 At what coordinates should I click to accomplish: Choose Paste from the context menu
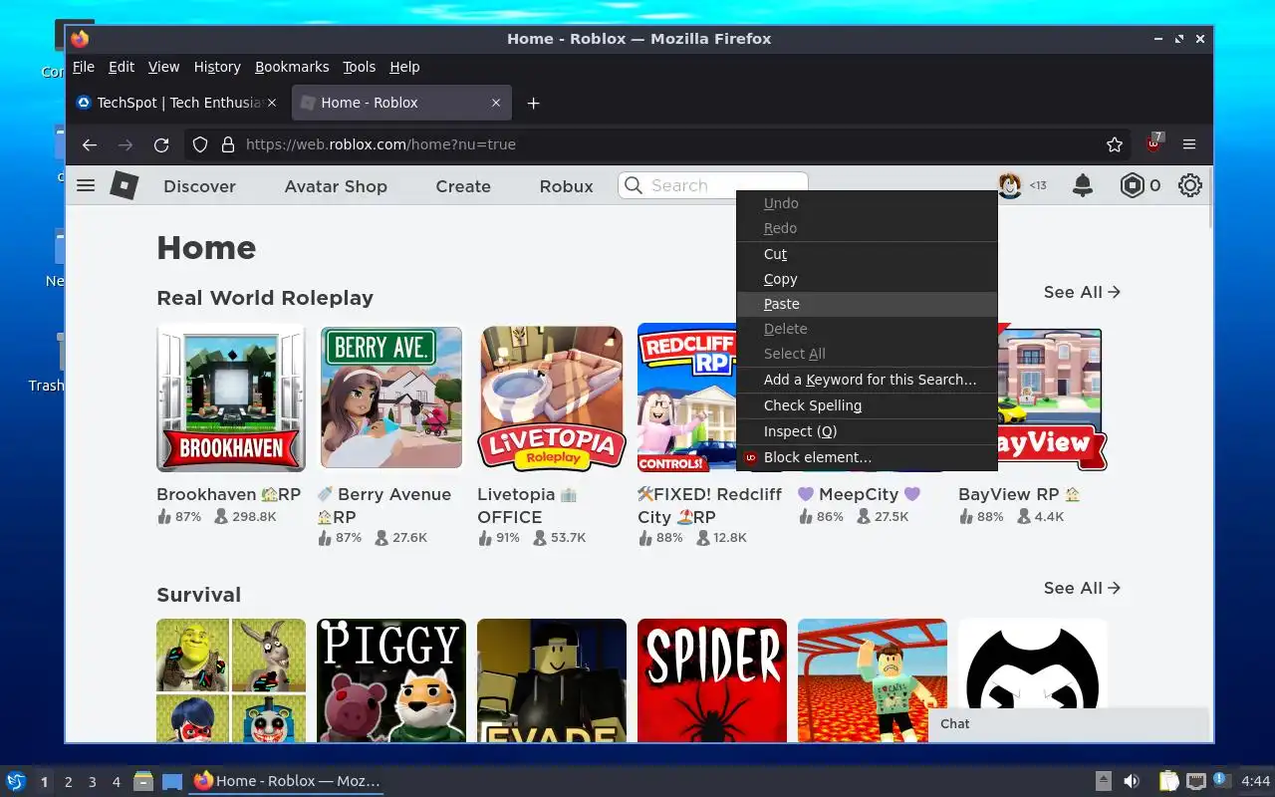[x=867, y=304]
